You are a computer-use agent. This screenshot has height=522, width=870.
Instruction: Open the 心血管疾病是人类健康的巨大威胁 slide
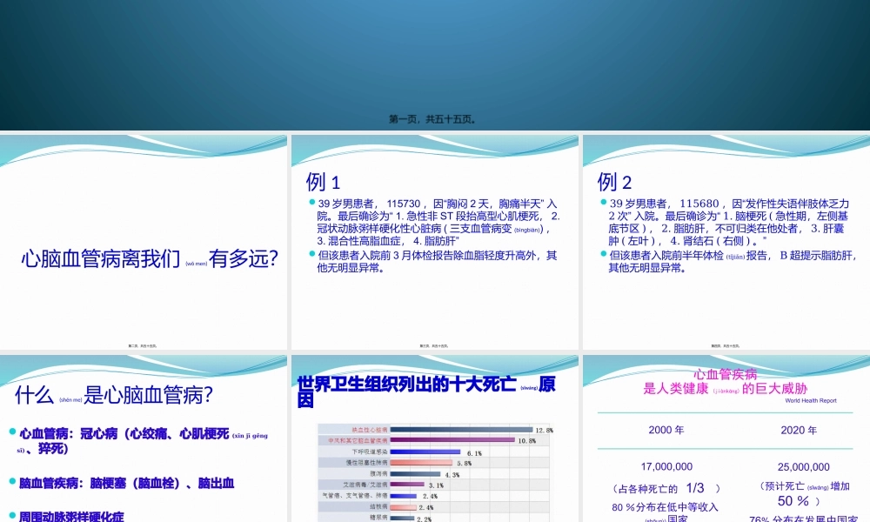(x=726, y=435)
